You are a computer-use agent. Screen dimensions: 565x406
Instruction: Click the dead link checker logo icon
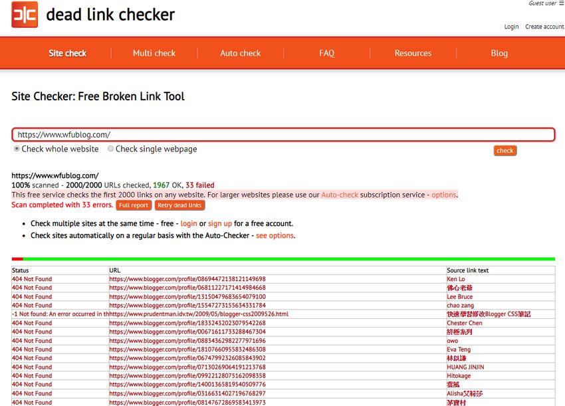click(25, 15)
